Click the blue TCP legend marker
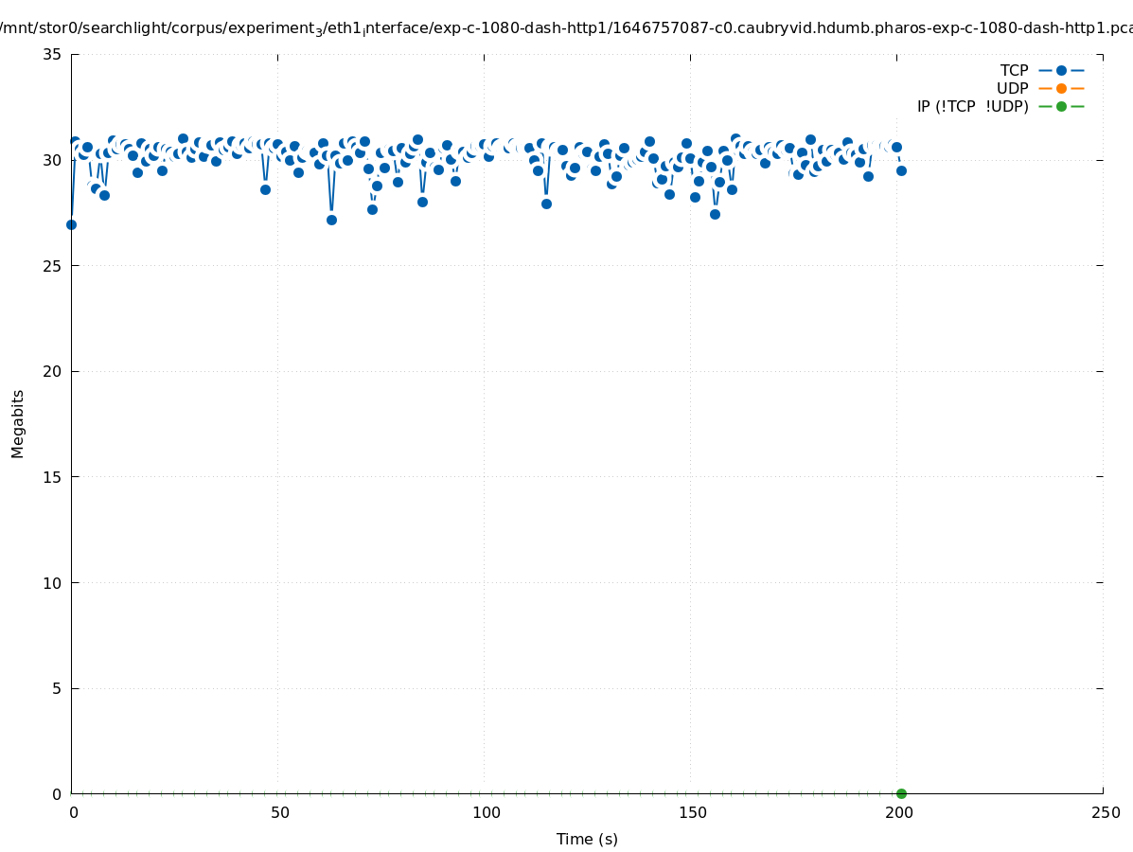The width and height of the screenshot is (1133, 852). click(x=1061, y=70)
